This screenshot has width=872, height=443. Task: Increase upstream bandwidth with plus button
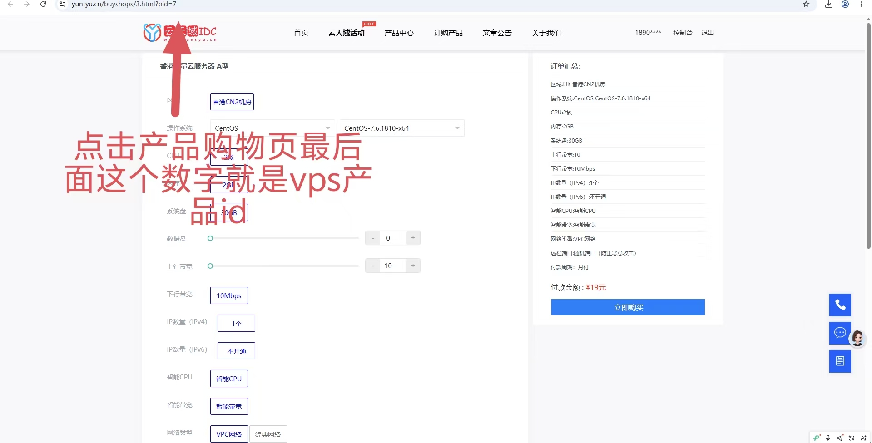pos(413,266)
